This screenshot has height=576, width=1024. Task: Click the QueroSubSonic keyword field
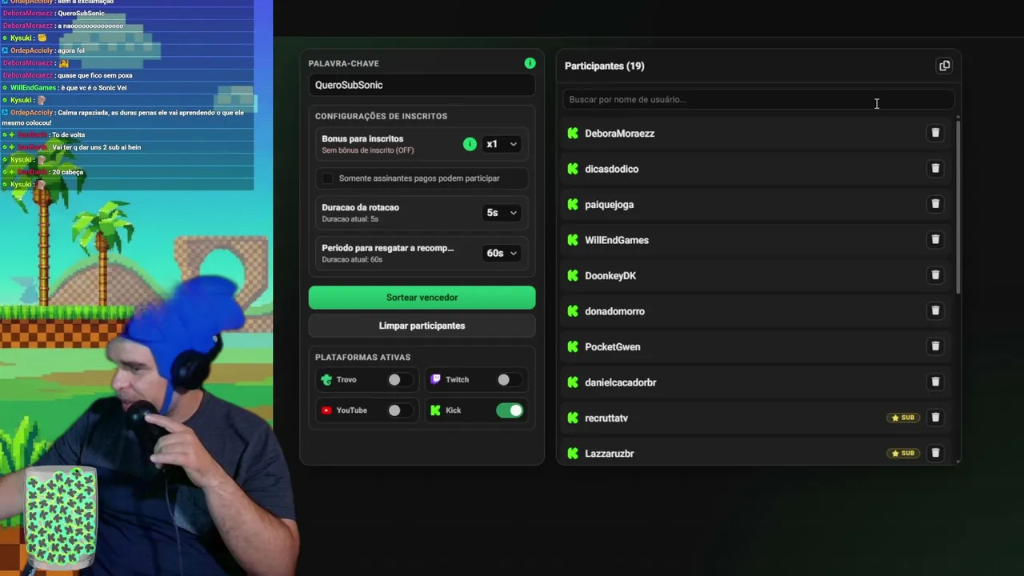[422, 85]
